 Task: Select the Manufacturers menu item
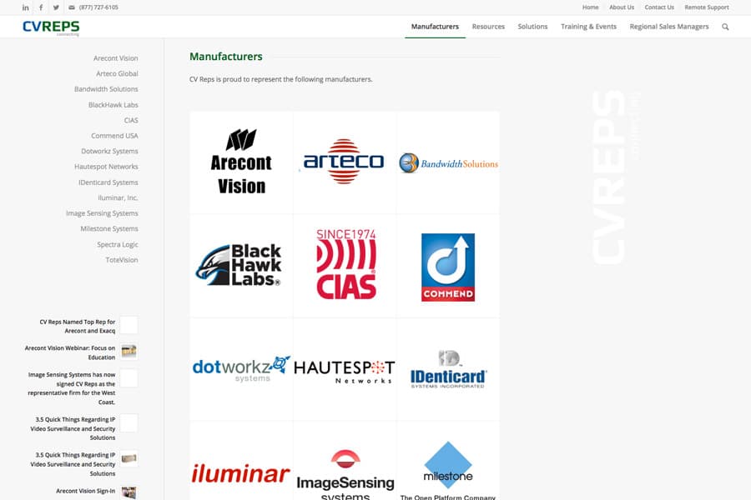coord(435,27)
